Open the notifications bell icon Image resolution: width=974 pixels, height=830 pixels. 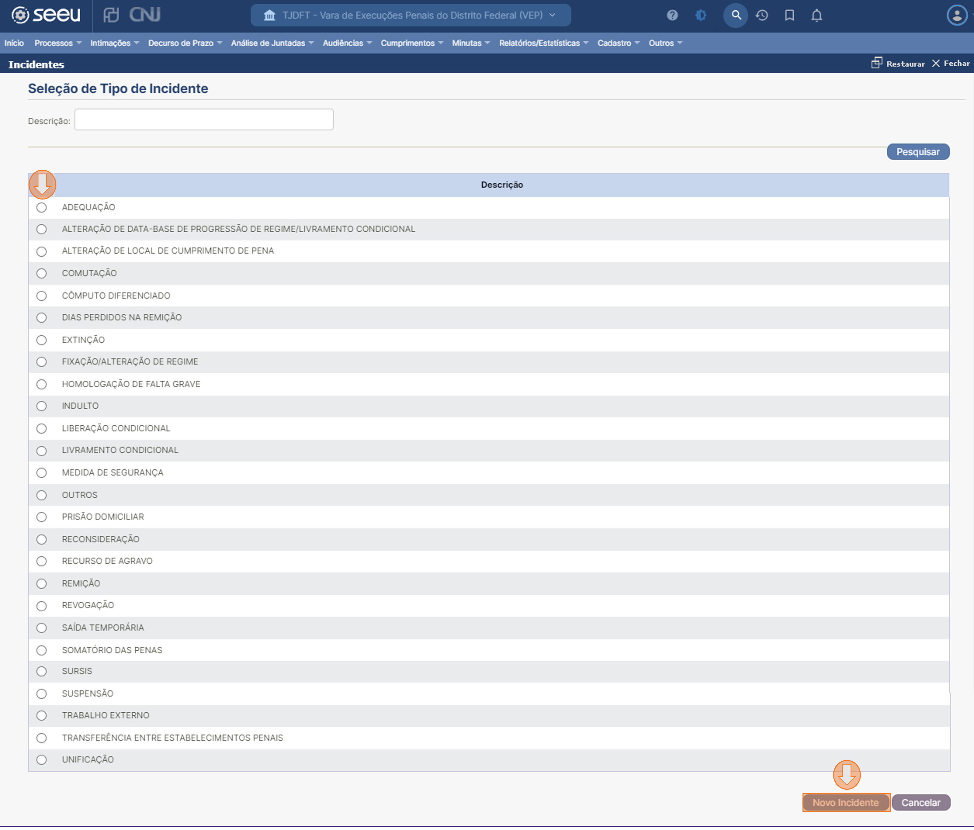pyautogui.click(x=817, y=15)
